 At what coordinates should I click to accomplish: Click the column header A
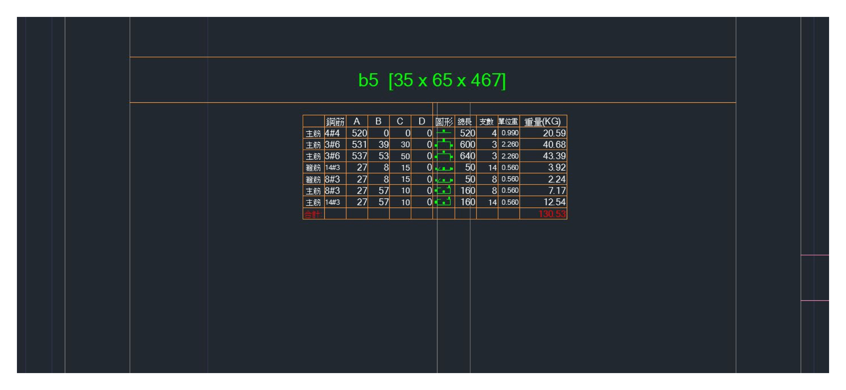[x=356, y=121]
